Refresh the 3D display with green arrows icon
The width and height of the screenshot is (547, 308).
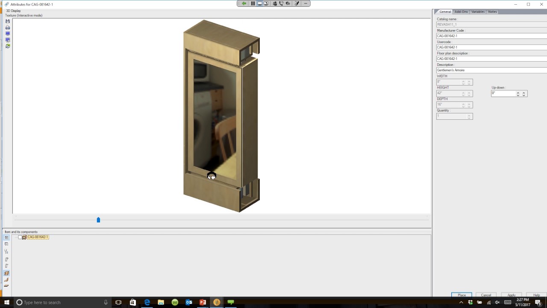tap(7, 46)
